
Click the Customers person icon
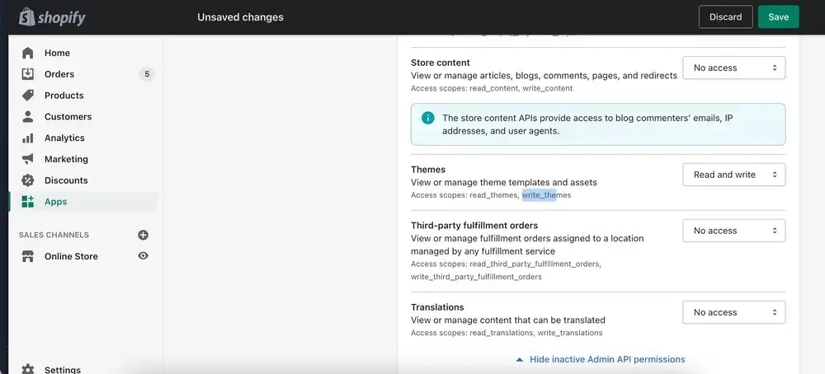tap(28, 117)
